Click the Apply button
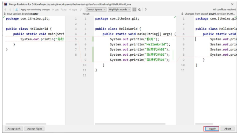Screen dimensions: 241x137 pos(212,129)
